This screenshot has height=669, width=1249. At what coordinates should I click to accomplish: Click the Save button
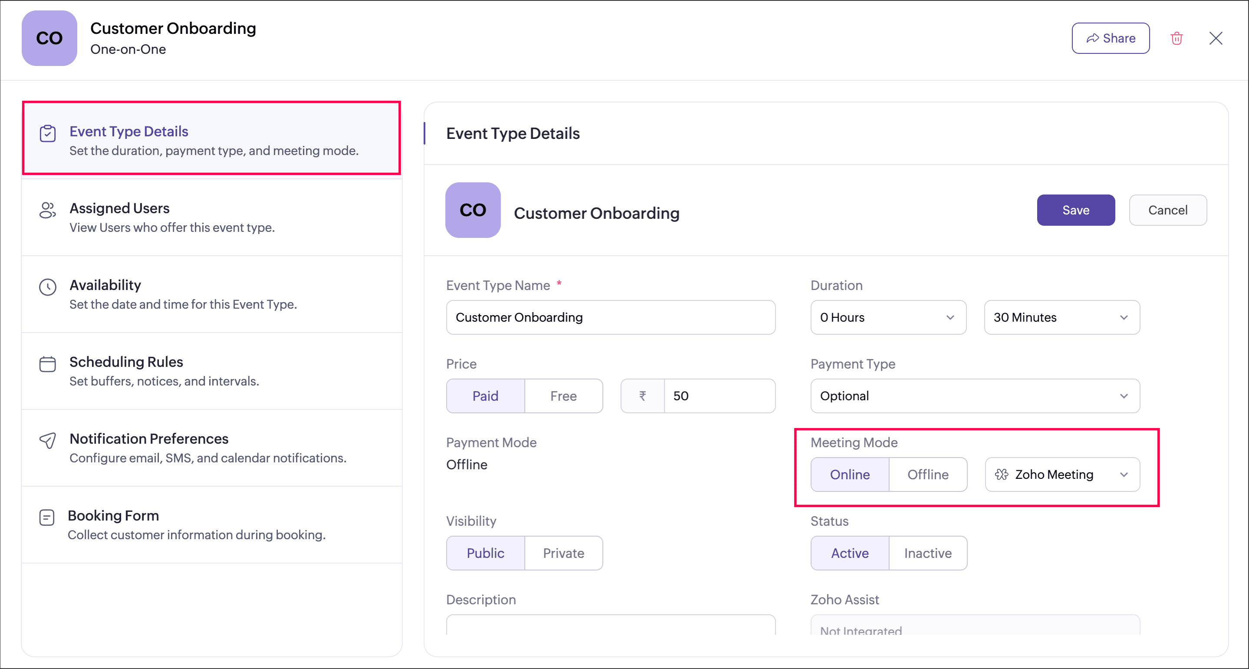point(1075,210)
